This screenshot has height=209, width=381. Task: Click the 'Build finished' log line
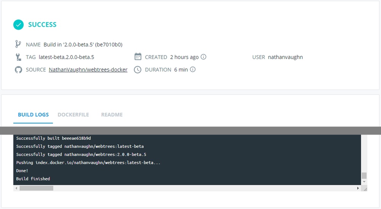(33, 179)
